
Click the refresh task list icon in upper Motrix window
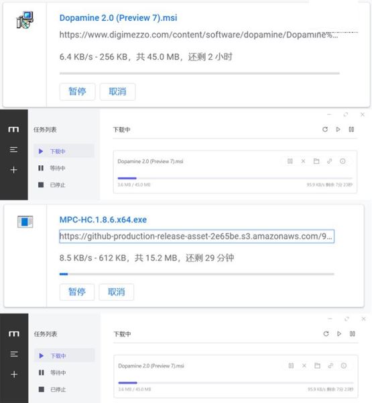pyautogui.click(x=325, y=129)
